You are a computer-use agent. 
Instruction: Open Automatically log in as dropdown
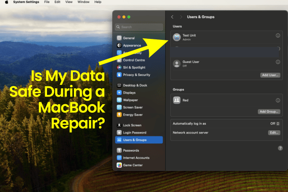pos(275,123)
